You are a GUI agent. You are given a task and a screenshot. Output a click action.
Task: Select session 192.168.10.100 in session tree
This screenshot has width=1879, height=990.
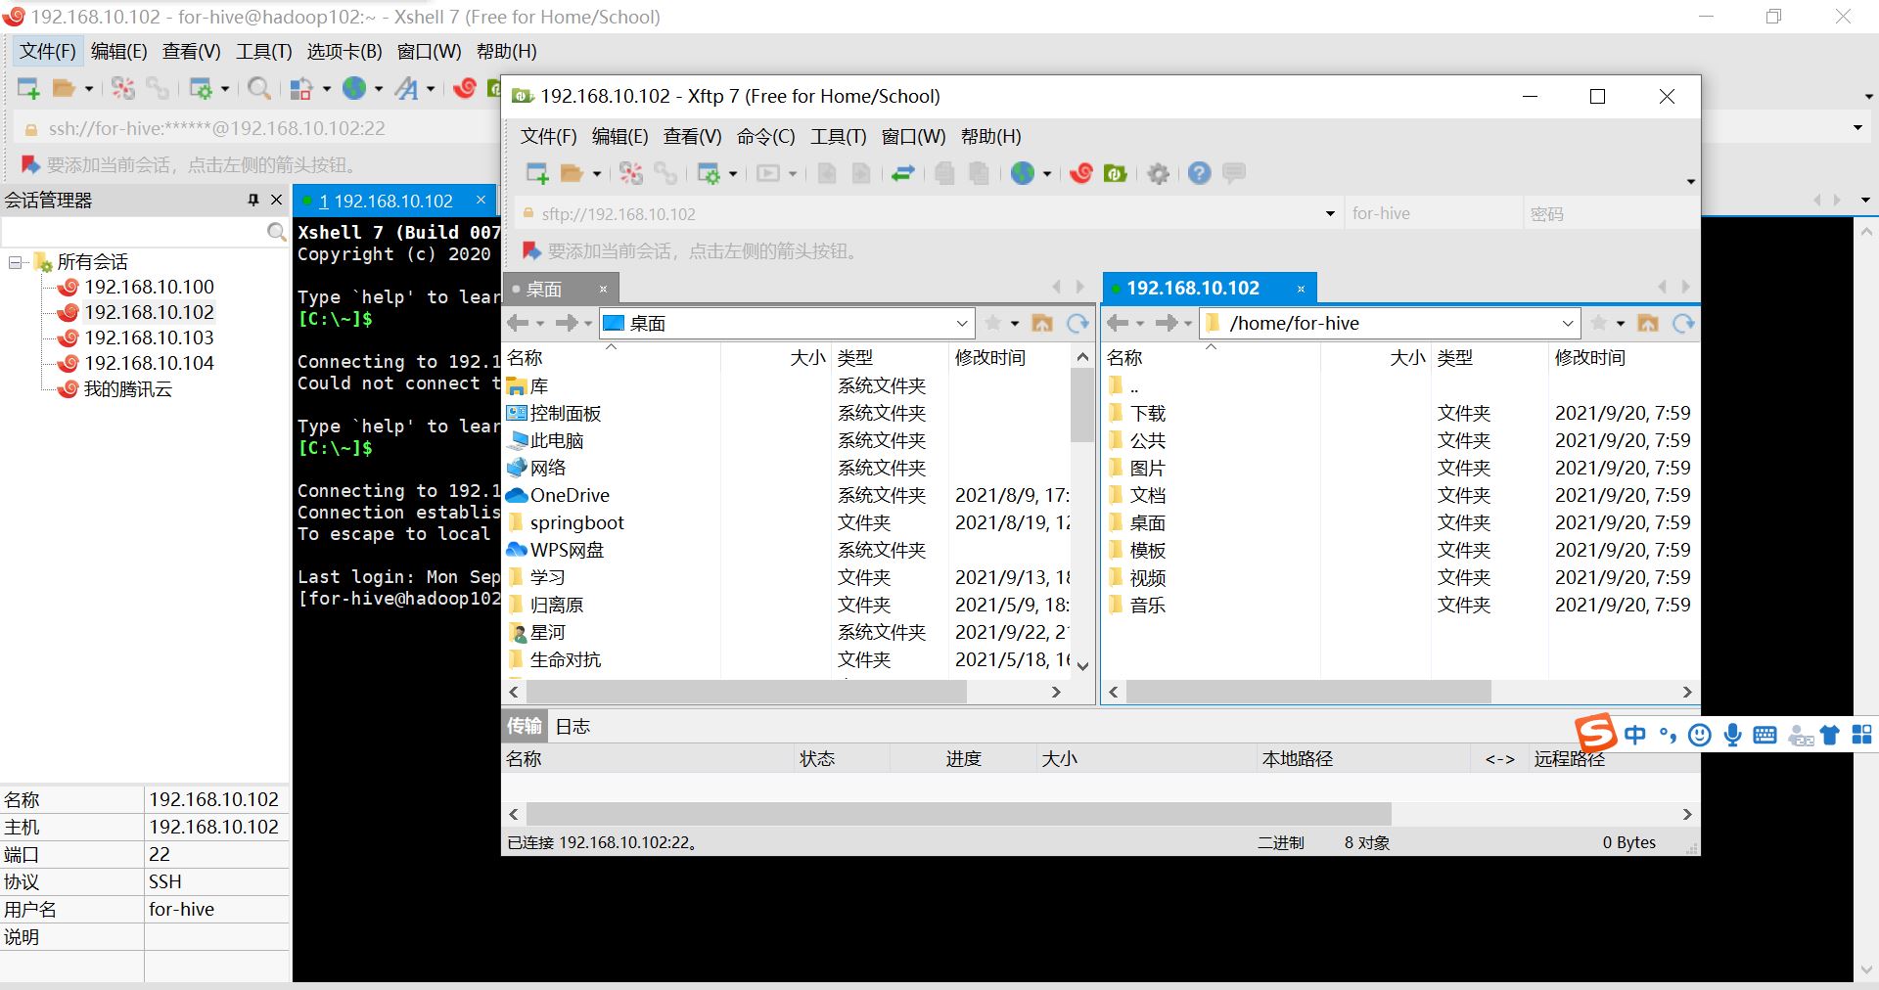point(149,287)
